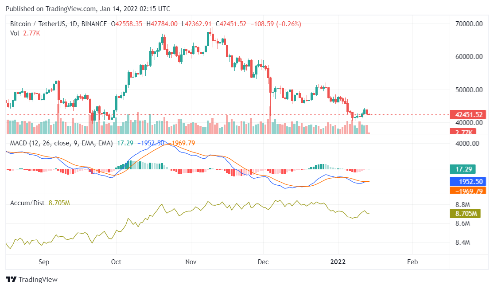
Task: Click the TradingView logo icon
Action: point(11,280)
